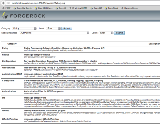Click Authorization Filter for REST endpoints text
This screenshot has height=125, width=160.
point(44,91)
